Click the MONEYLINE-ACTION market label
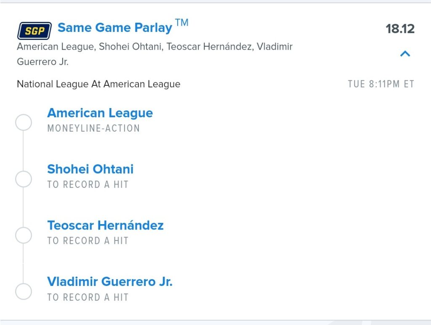This screenshot has width=431, height=325. 94,128
